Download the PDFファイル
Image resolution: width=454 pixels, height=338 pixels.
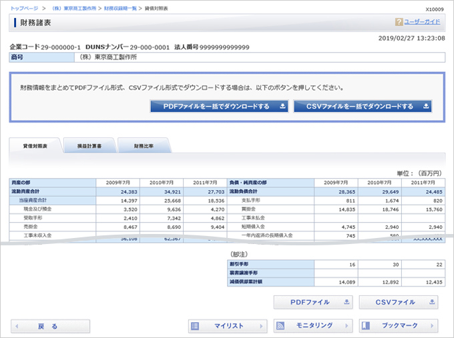[313, 302]
